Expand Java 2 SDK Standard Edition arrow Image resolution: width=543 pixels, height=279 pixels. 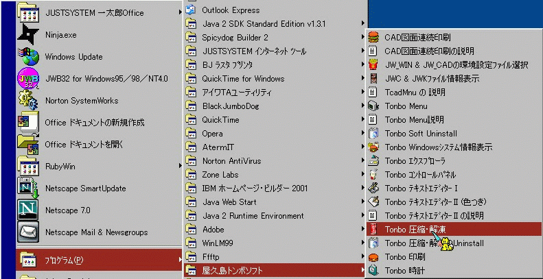[x=362, y=24]
